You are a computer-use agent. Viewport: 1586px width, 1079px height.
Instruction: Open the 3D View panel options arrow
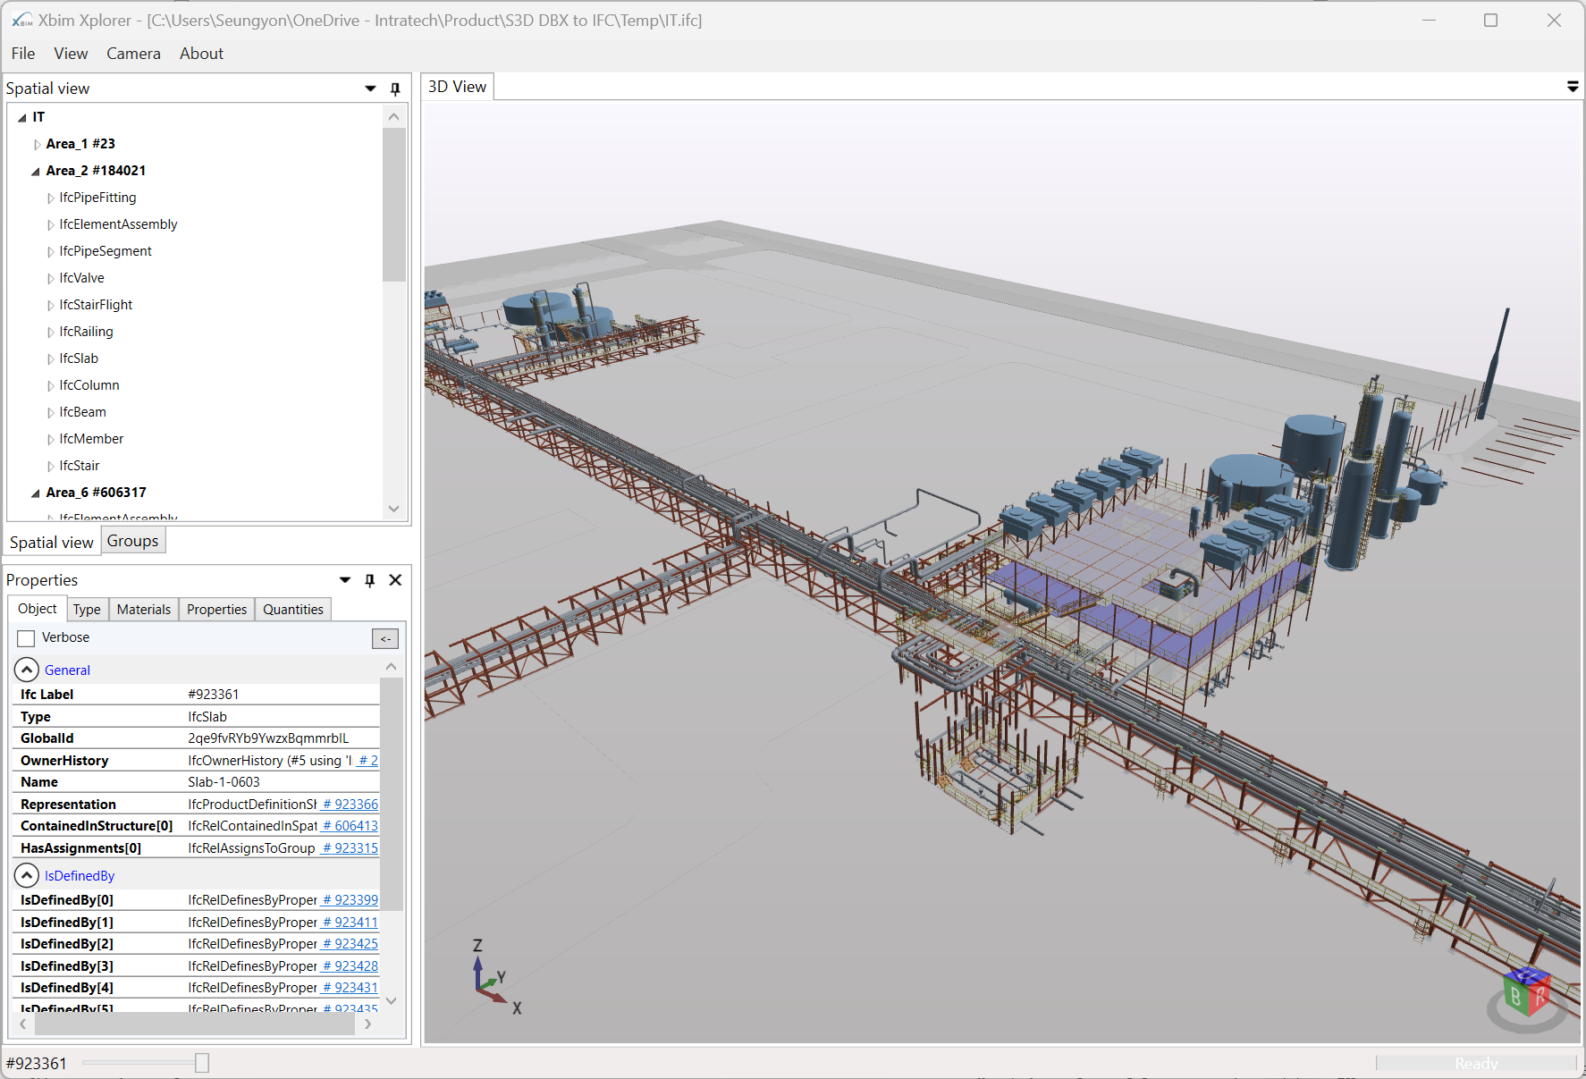pos(1572,87)
